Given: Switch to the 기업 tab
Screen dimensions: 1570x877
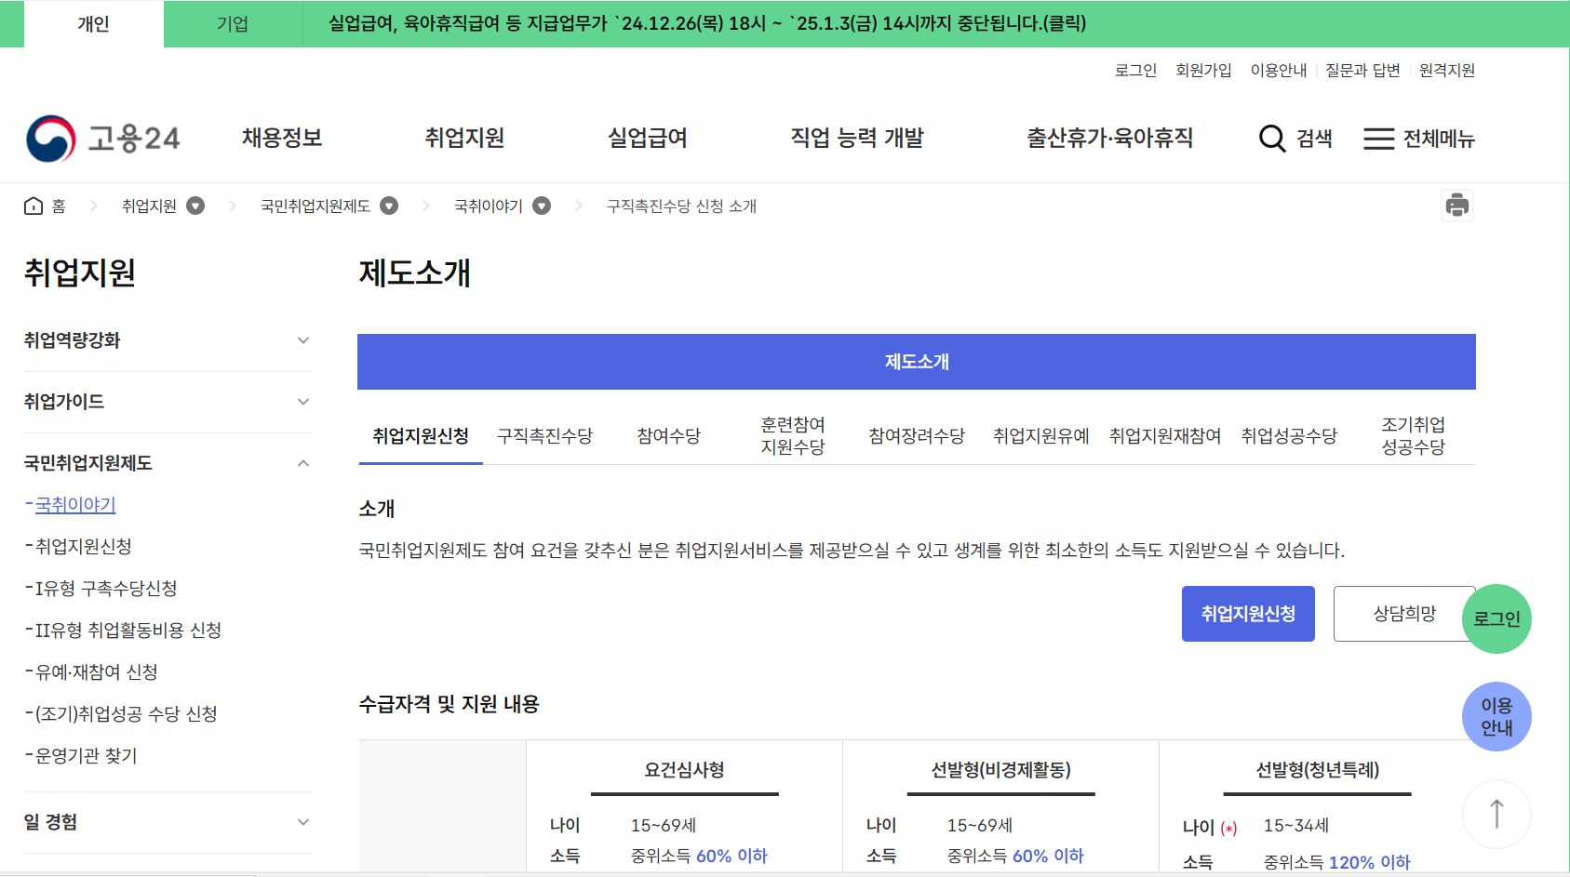Looking at the screenshot, I should pos(233,23).
